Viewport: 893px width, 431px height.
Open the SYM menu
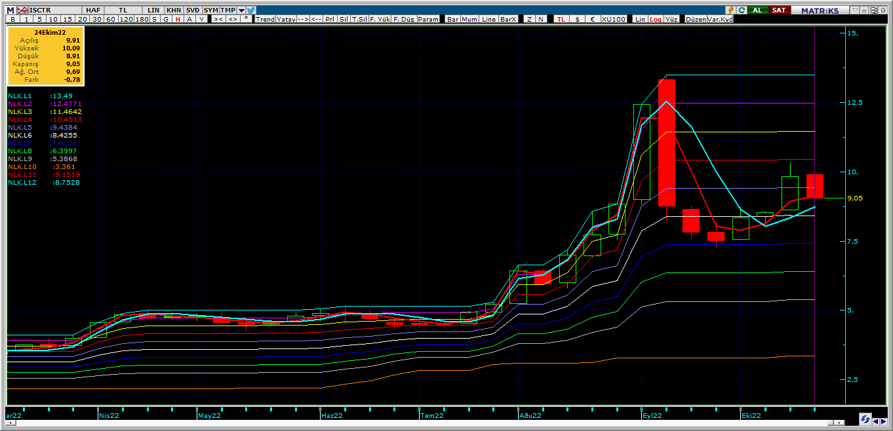211,10
